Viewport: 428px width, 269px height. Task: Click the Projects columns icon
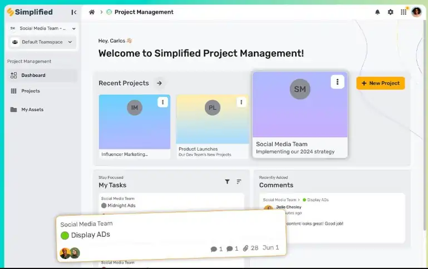tap(14, 91)
